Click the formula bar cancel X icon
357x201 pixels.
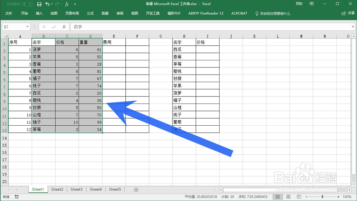point(44,27)
